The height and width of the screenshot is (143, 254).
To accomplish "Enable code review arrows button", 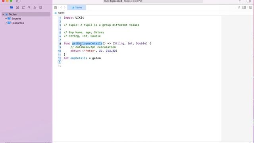I will tap(239, 8).
